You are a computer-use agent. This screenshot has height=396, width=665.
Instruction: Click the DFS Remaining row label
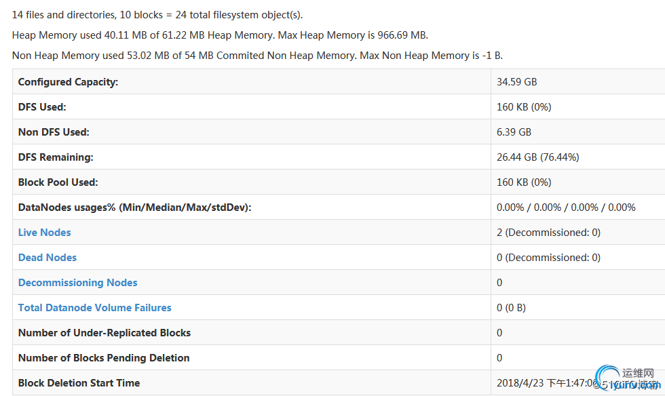(x=56, y=157)
